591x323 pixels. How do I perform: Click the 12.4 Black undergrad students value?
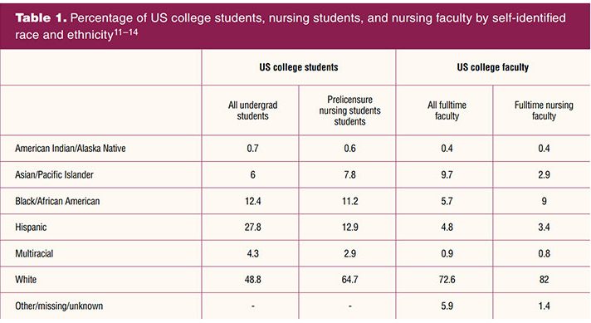pyautogui.click(x=252, y=201)
